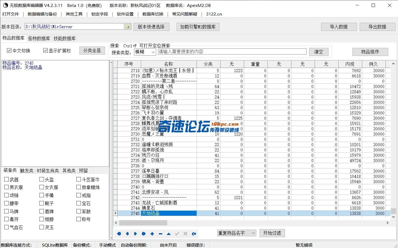Viewport: 398px width, 248px height.
Task: Switch to 触发类 category tab
Action: tap(27, 171)
